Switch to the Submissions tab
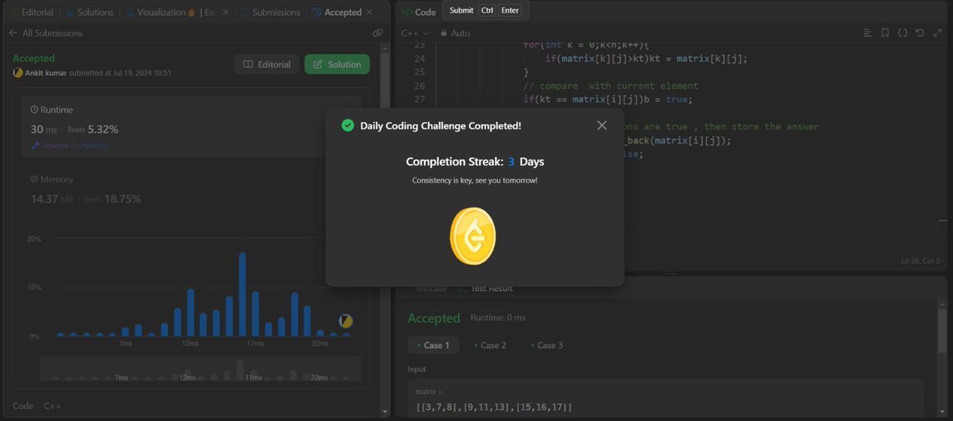The width and height of the screenshot is (953, 421). (270, 13)
